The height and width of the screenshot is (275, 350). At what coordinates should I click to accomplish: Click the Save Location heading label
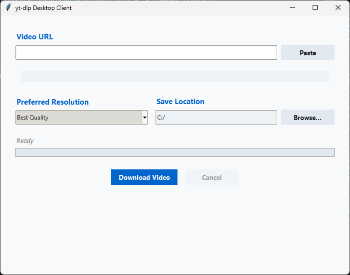tap(180, 102)
